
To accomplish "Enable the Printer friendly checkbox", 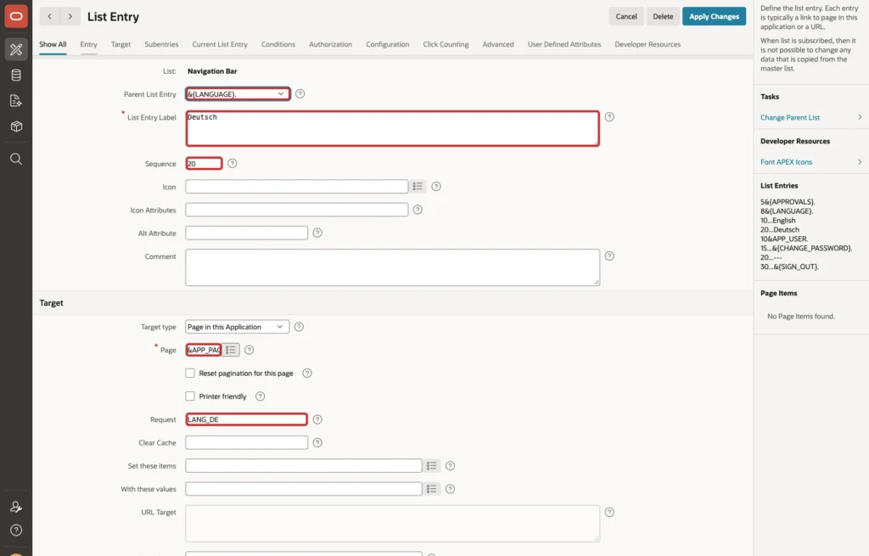I will coord(190,396).
